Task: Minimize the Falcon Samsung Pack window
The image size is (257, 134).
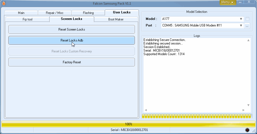Action: 240,2
